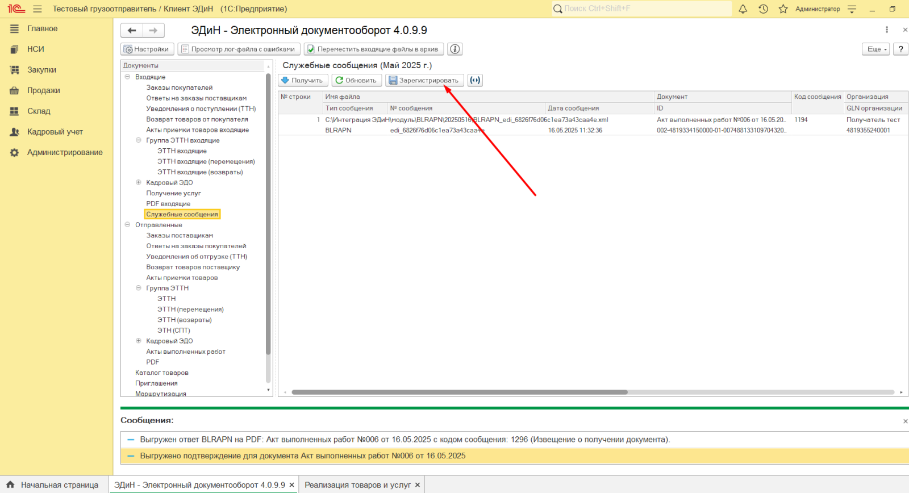Click the Настройки button
909x493 pixels.
coord(147,49)
